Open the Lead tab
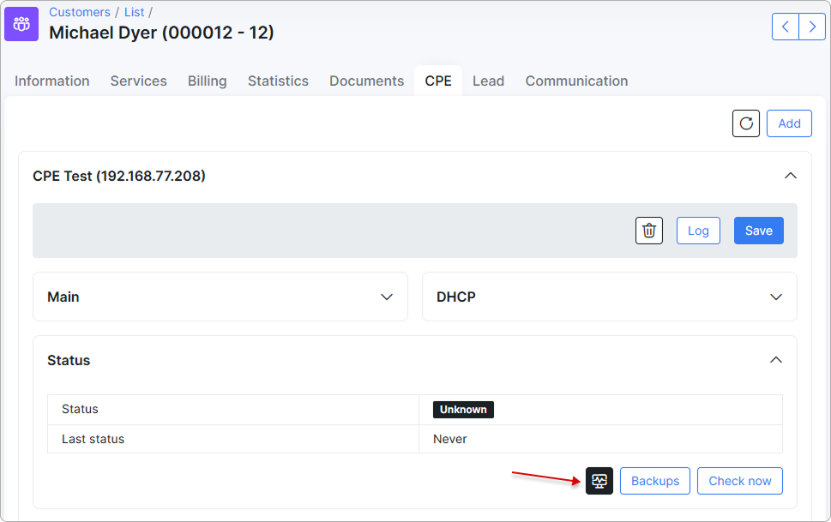This screenshot has width=831, height=522. [488, 81]
